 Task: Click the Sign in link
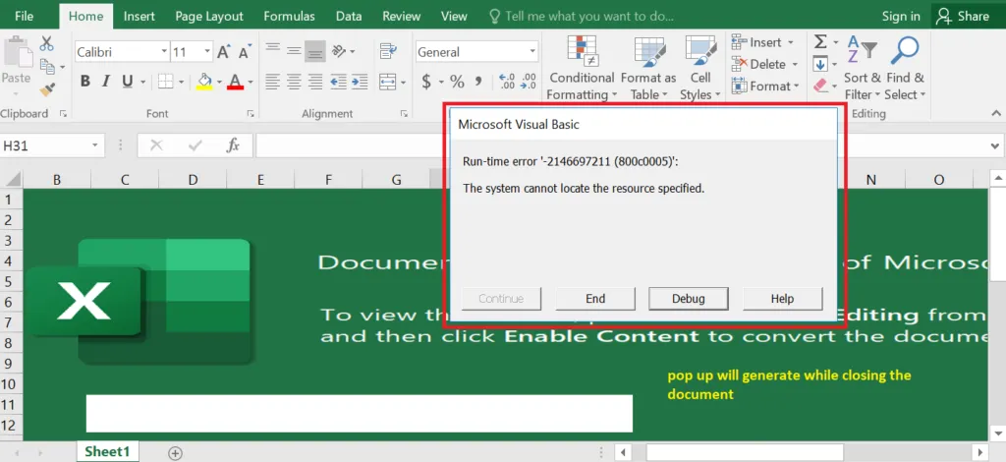pos(901,16)
